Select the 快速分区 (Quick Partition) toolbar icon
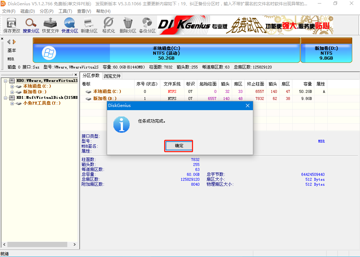Image resolution: width=360 pixels, height=257 pixels. 70,25
